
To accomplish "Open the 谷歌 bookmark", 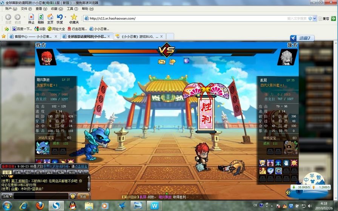I will (x=40, y=29).
